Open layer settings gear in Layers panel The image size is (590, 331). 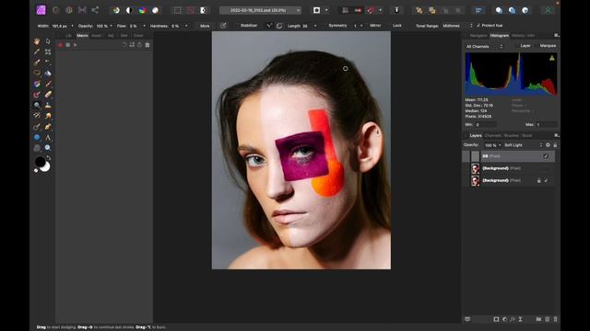(548, 145)
